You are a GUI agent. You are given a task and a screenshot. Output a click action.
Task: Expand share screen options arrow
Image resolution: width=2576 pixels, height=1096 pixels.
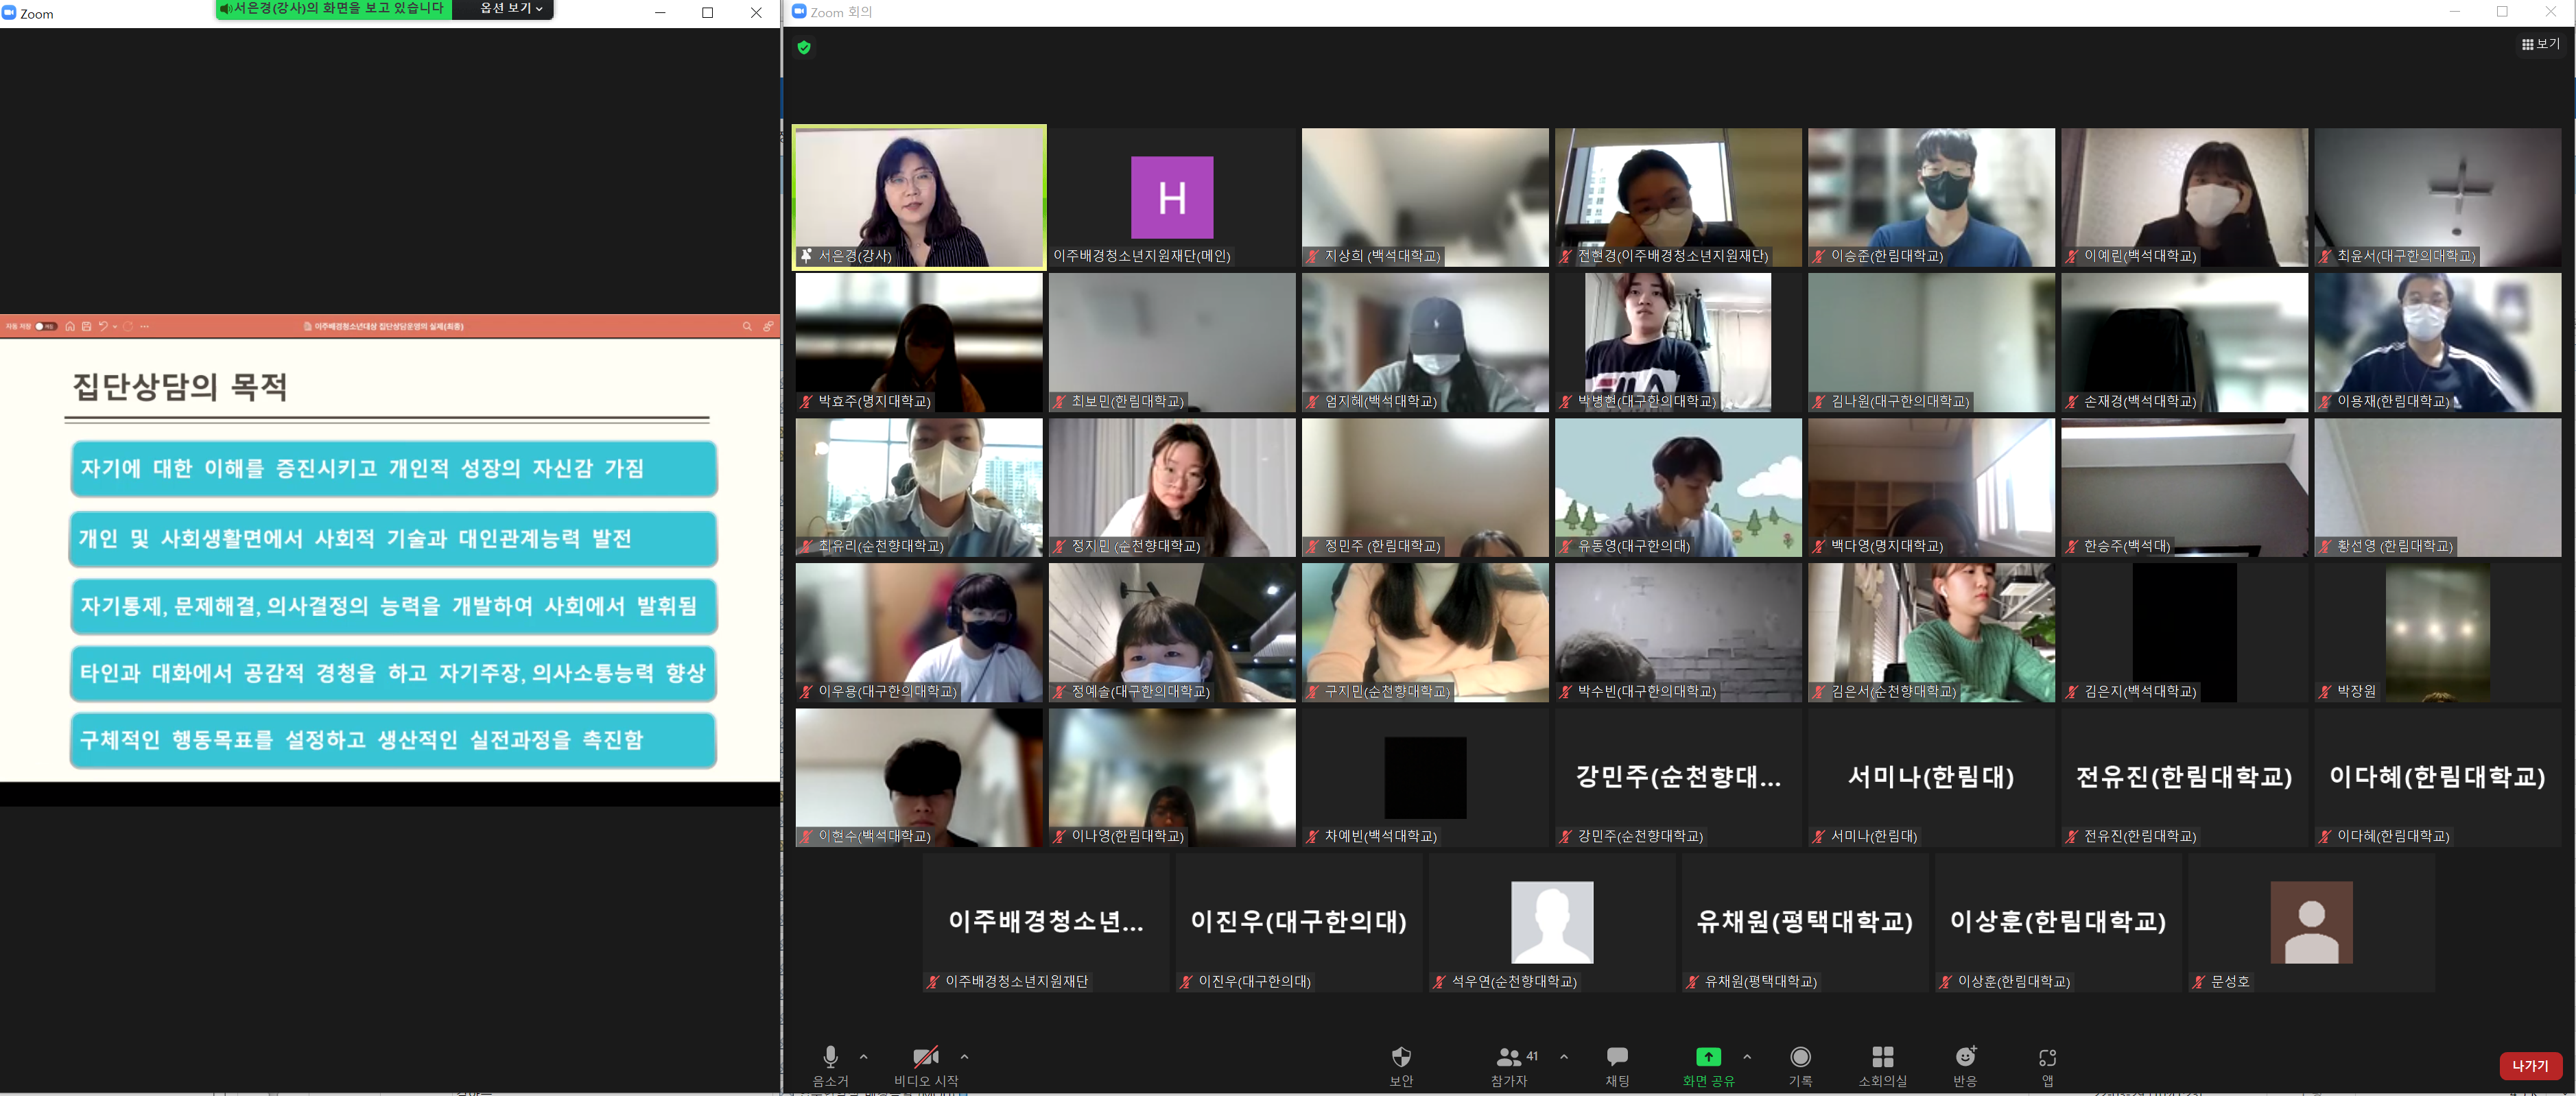click(1747, 1056)
